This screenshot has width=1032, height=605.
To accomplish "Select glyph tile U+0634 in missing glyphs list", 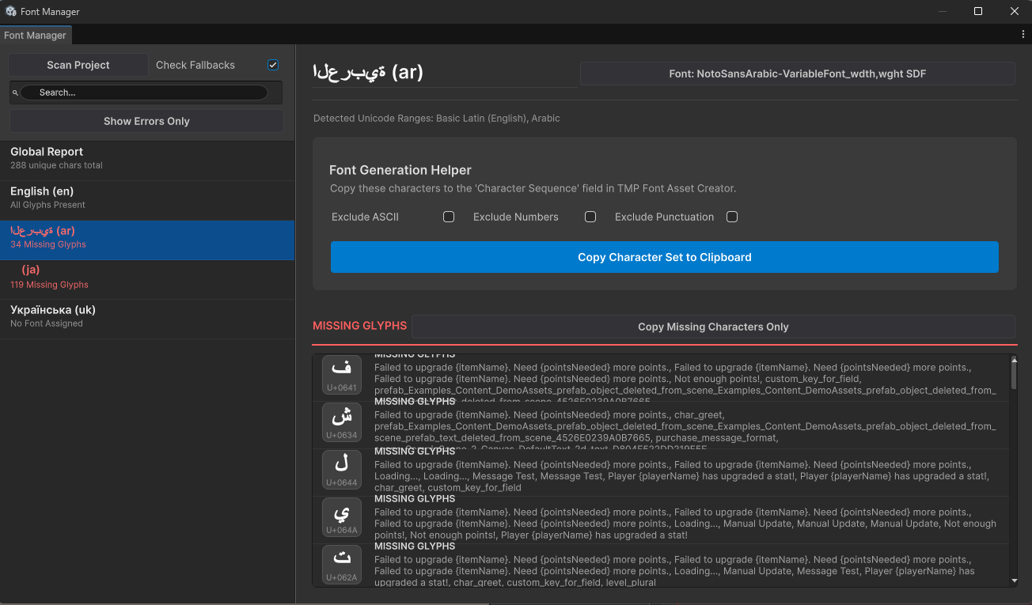I will 341,422.
